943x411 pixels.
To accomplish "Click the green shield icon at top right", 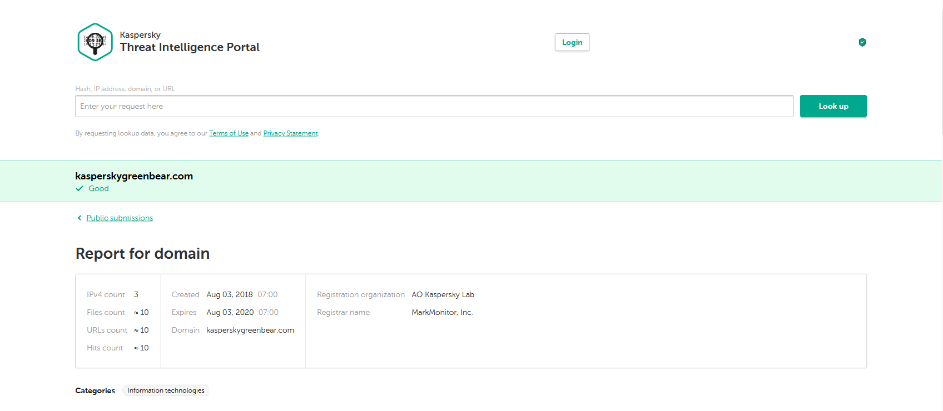I will [862, 42].
